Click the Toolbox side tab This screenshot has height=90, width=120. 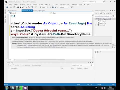click(x=5, y=12)
